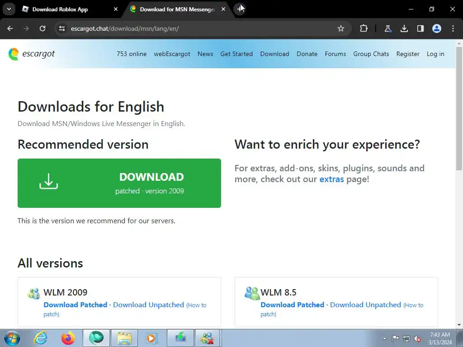This screenshot has width=463, height=347.
Task: Open the Chrome profile avatar
Action: 437,28
